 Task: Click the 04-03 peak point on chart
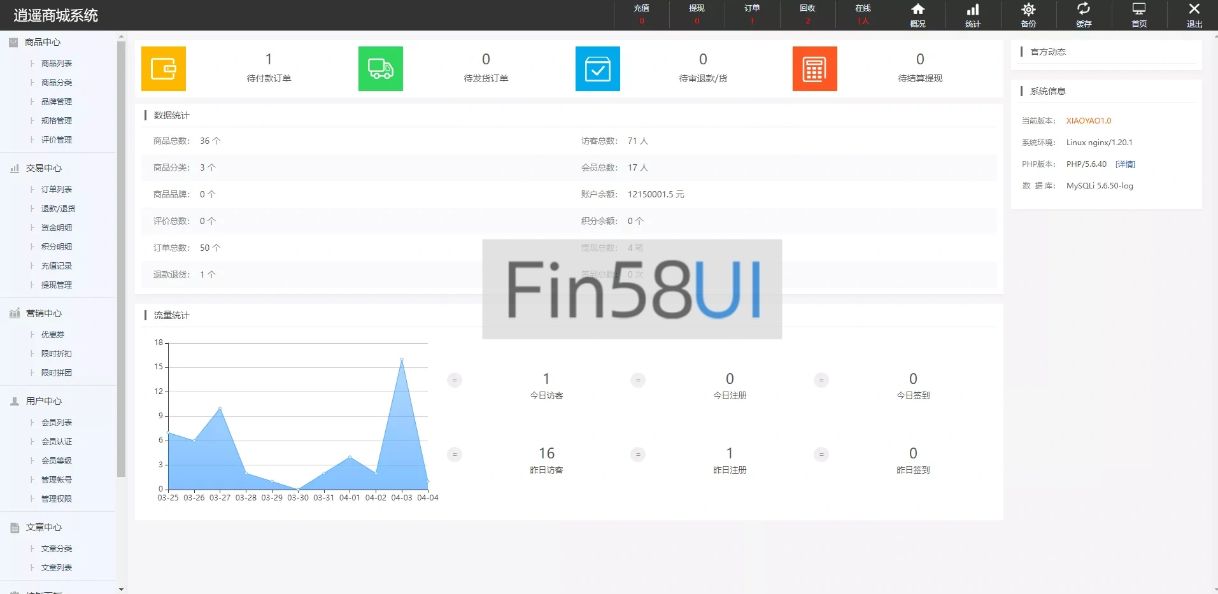click(402, 360)
